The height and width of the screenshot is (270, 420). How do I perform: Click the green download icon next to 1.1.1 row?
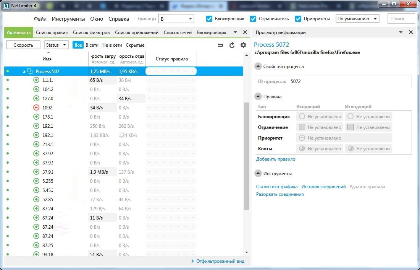[x=36, y=80]
